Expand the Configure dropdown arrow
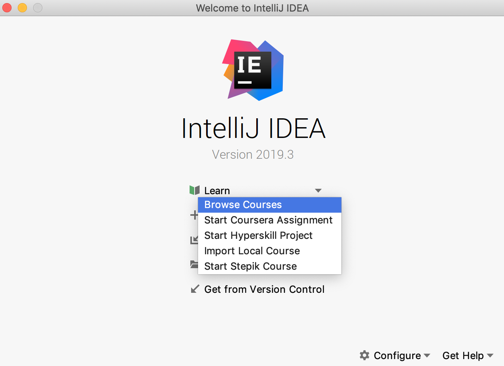 pos(427,356)
